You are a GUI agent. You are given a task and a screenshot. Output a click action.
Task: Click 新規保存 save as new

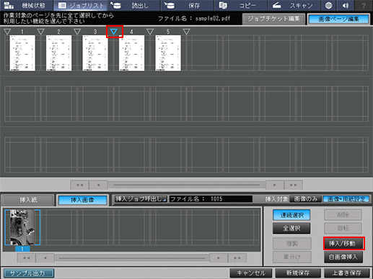click(x=298, y=273)
